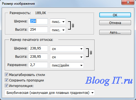Open pixel width units dropdown пикс.
This screenshot has height=100, width=136.
coord(58,22)
